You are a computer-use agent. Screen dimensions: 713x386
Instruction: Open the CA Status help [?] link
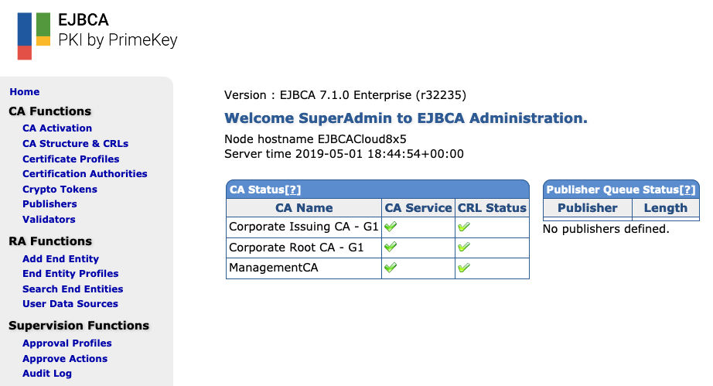pos(293,190)
